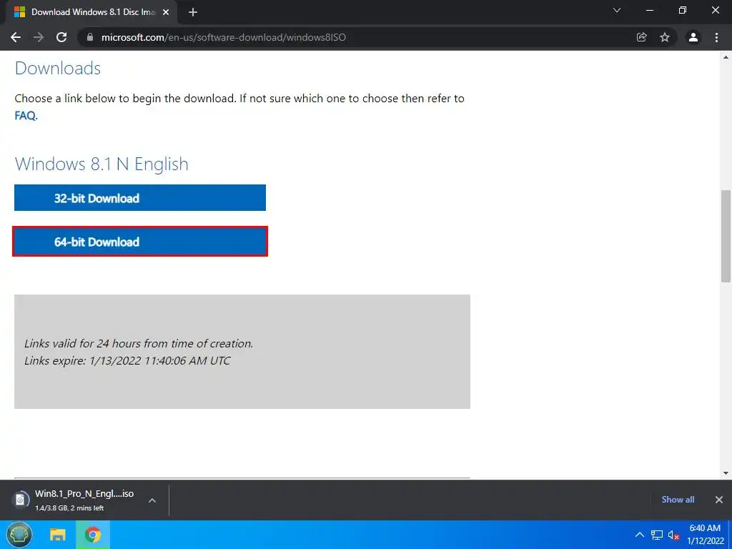Show hidden system tray icons

pyautogui.click(x=640, y=535)
